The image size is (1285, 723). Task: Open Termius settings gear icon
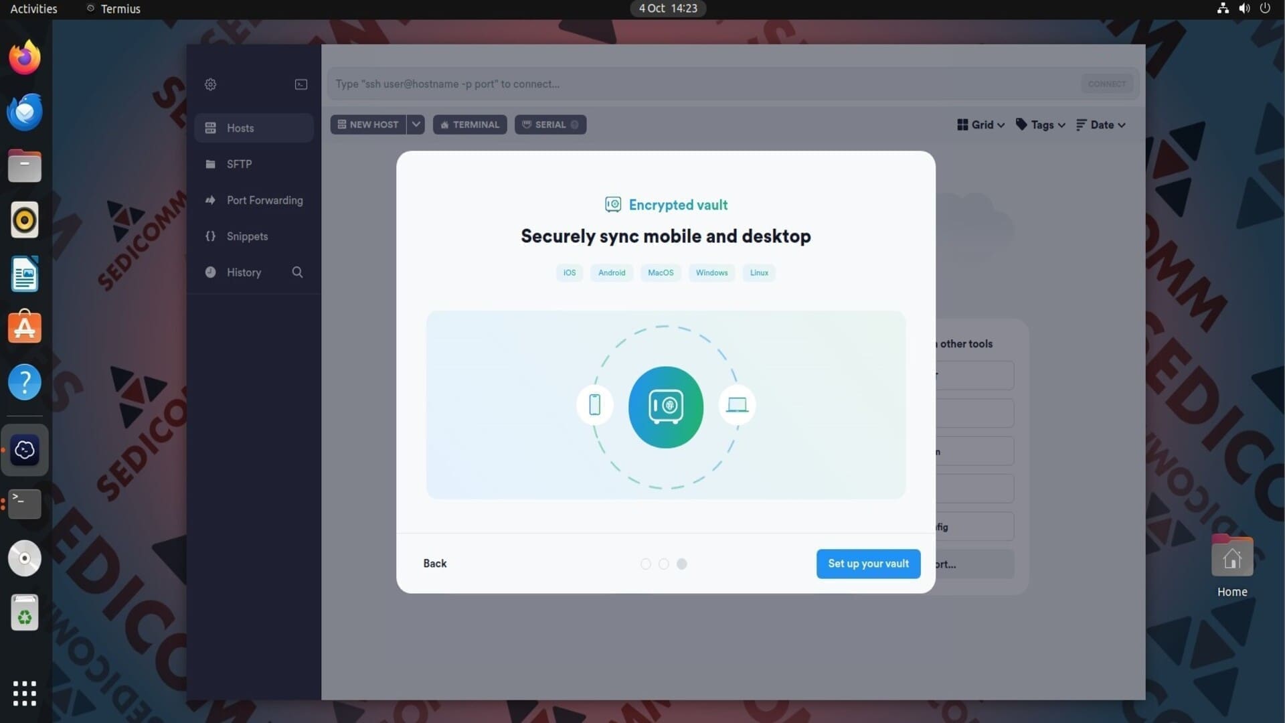tap(210, 84)
